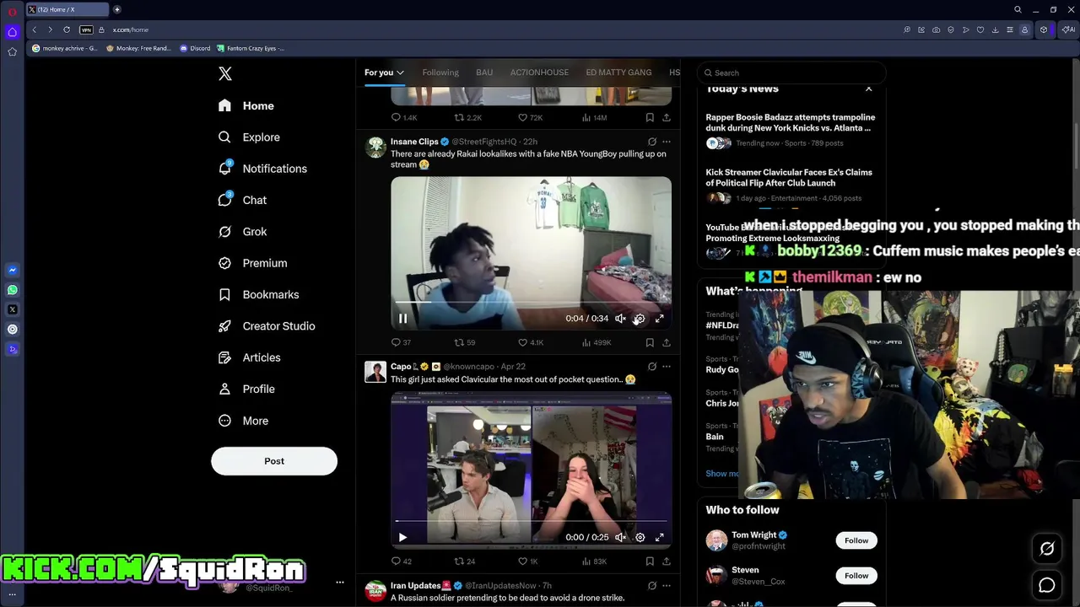Open more options on Capo post
The image size is (1080, 607).
pyautogui.click(x=667, y=367)
